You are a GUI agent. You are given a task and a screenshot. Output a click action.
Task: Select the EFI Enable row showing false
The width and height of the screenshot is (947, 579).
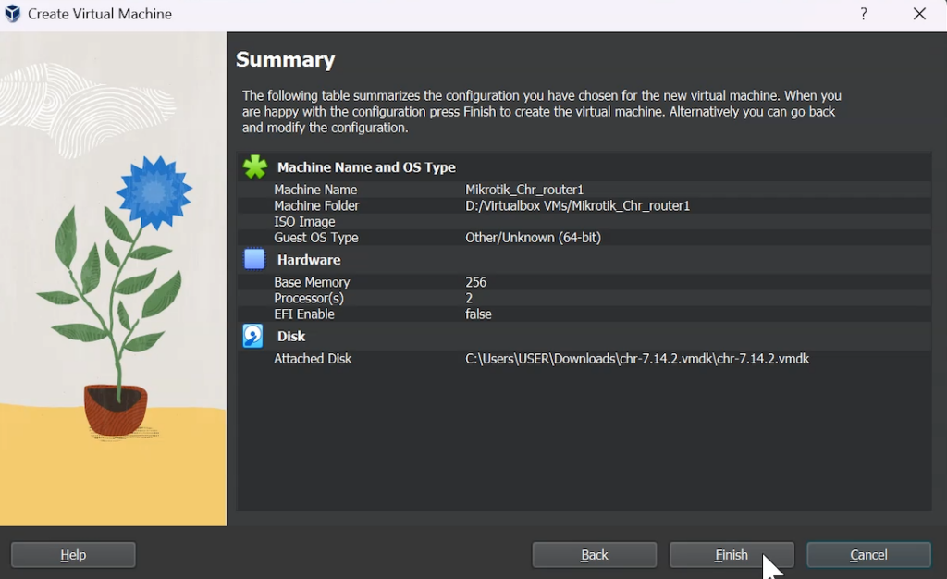[x=481, y=314]
